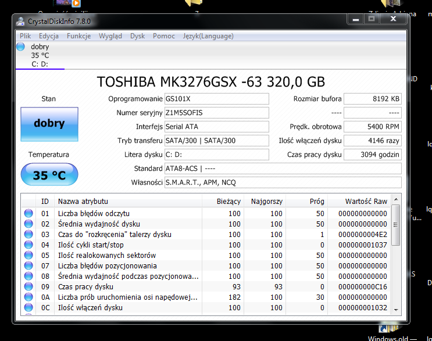Image resolution: width=432 pixels, height=341 pixels.
Task: Click raw value 000000001037
Action: pyautogui.click(x=363, y=245)
